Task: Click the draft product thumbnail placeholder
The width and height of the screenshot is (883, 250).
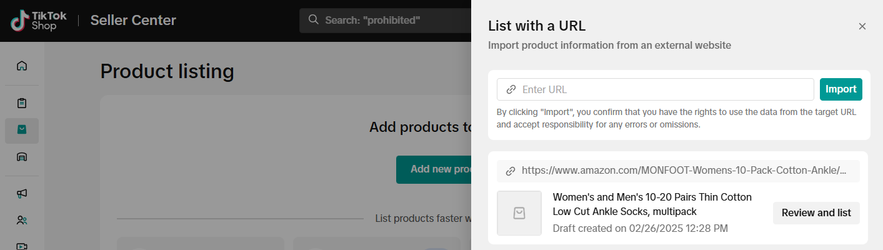Action: tap(519, 213)
